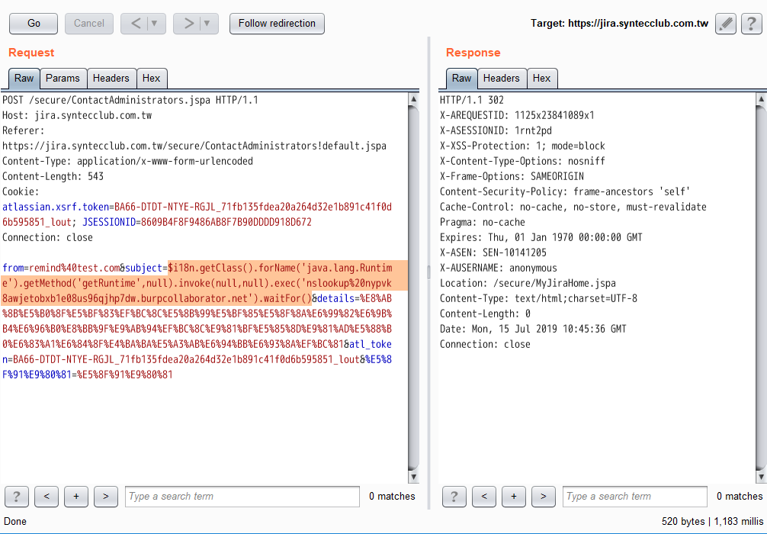The height and width of the screenshot is (534, 767).
Task: Focus the request search term field
Action: tap(242, 497)
